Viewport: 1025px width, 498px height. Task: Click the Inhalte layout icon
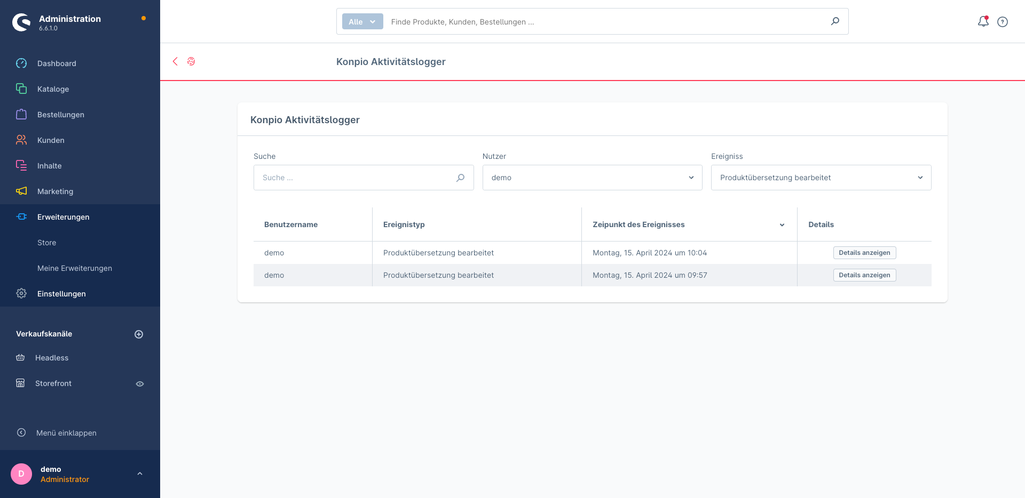point(21,166)
